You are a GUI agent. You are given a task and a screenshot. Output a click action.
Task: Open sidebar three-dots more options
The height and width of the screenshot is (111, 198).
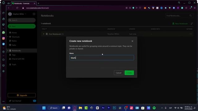click(x=3, y=101)
